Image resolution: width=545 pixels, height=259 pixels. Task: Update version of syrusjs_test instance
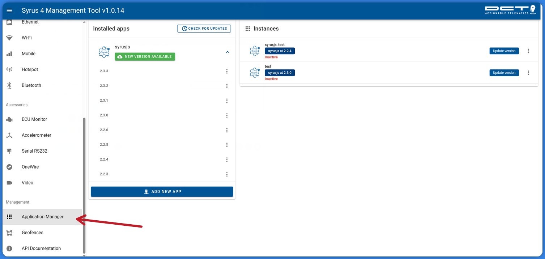[x=504, y=51]
